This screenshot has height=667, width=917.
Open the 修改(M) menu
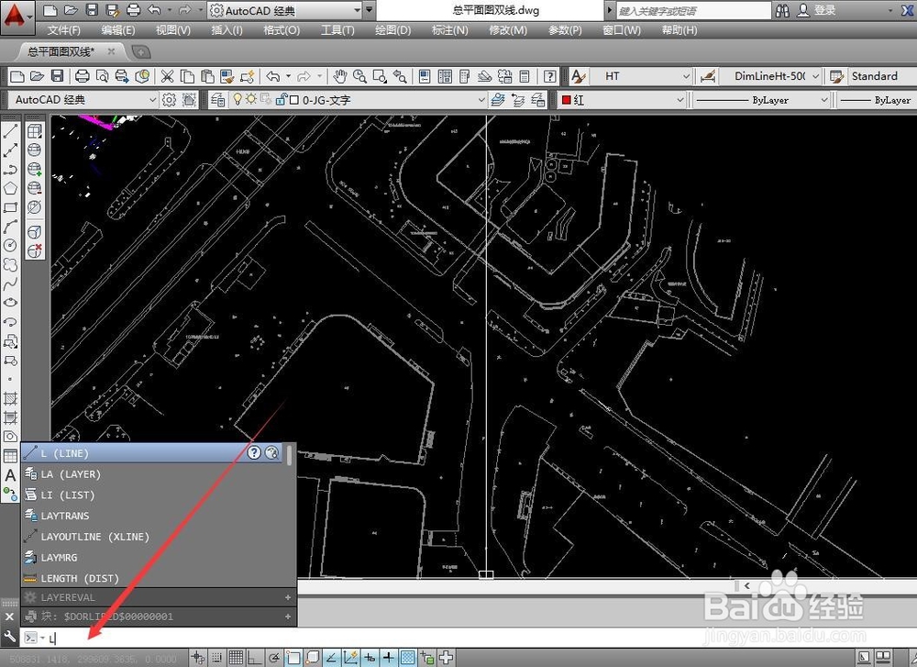point(508,30)
